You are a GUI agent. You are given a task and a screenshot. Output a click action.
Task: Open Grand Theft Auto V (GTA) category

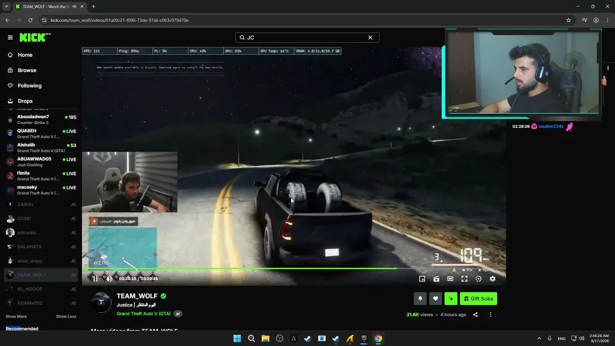[x=143, y=314]
